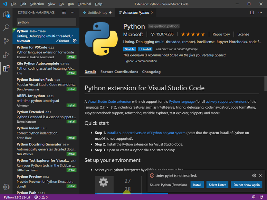The image size is (267, 200).
Task: Open the Terminal menu
Action: click(84, 4)
